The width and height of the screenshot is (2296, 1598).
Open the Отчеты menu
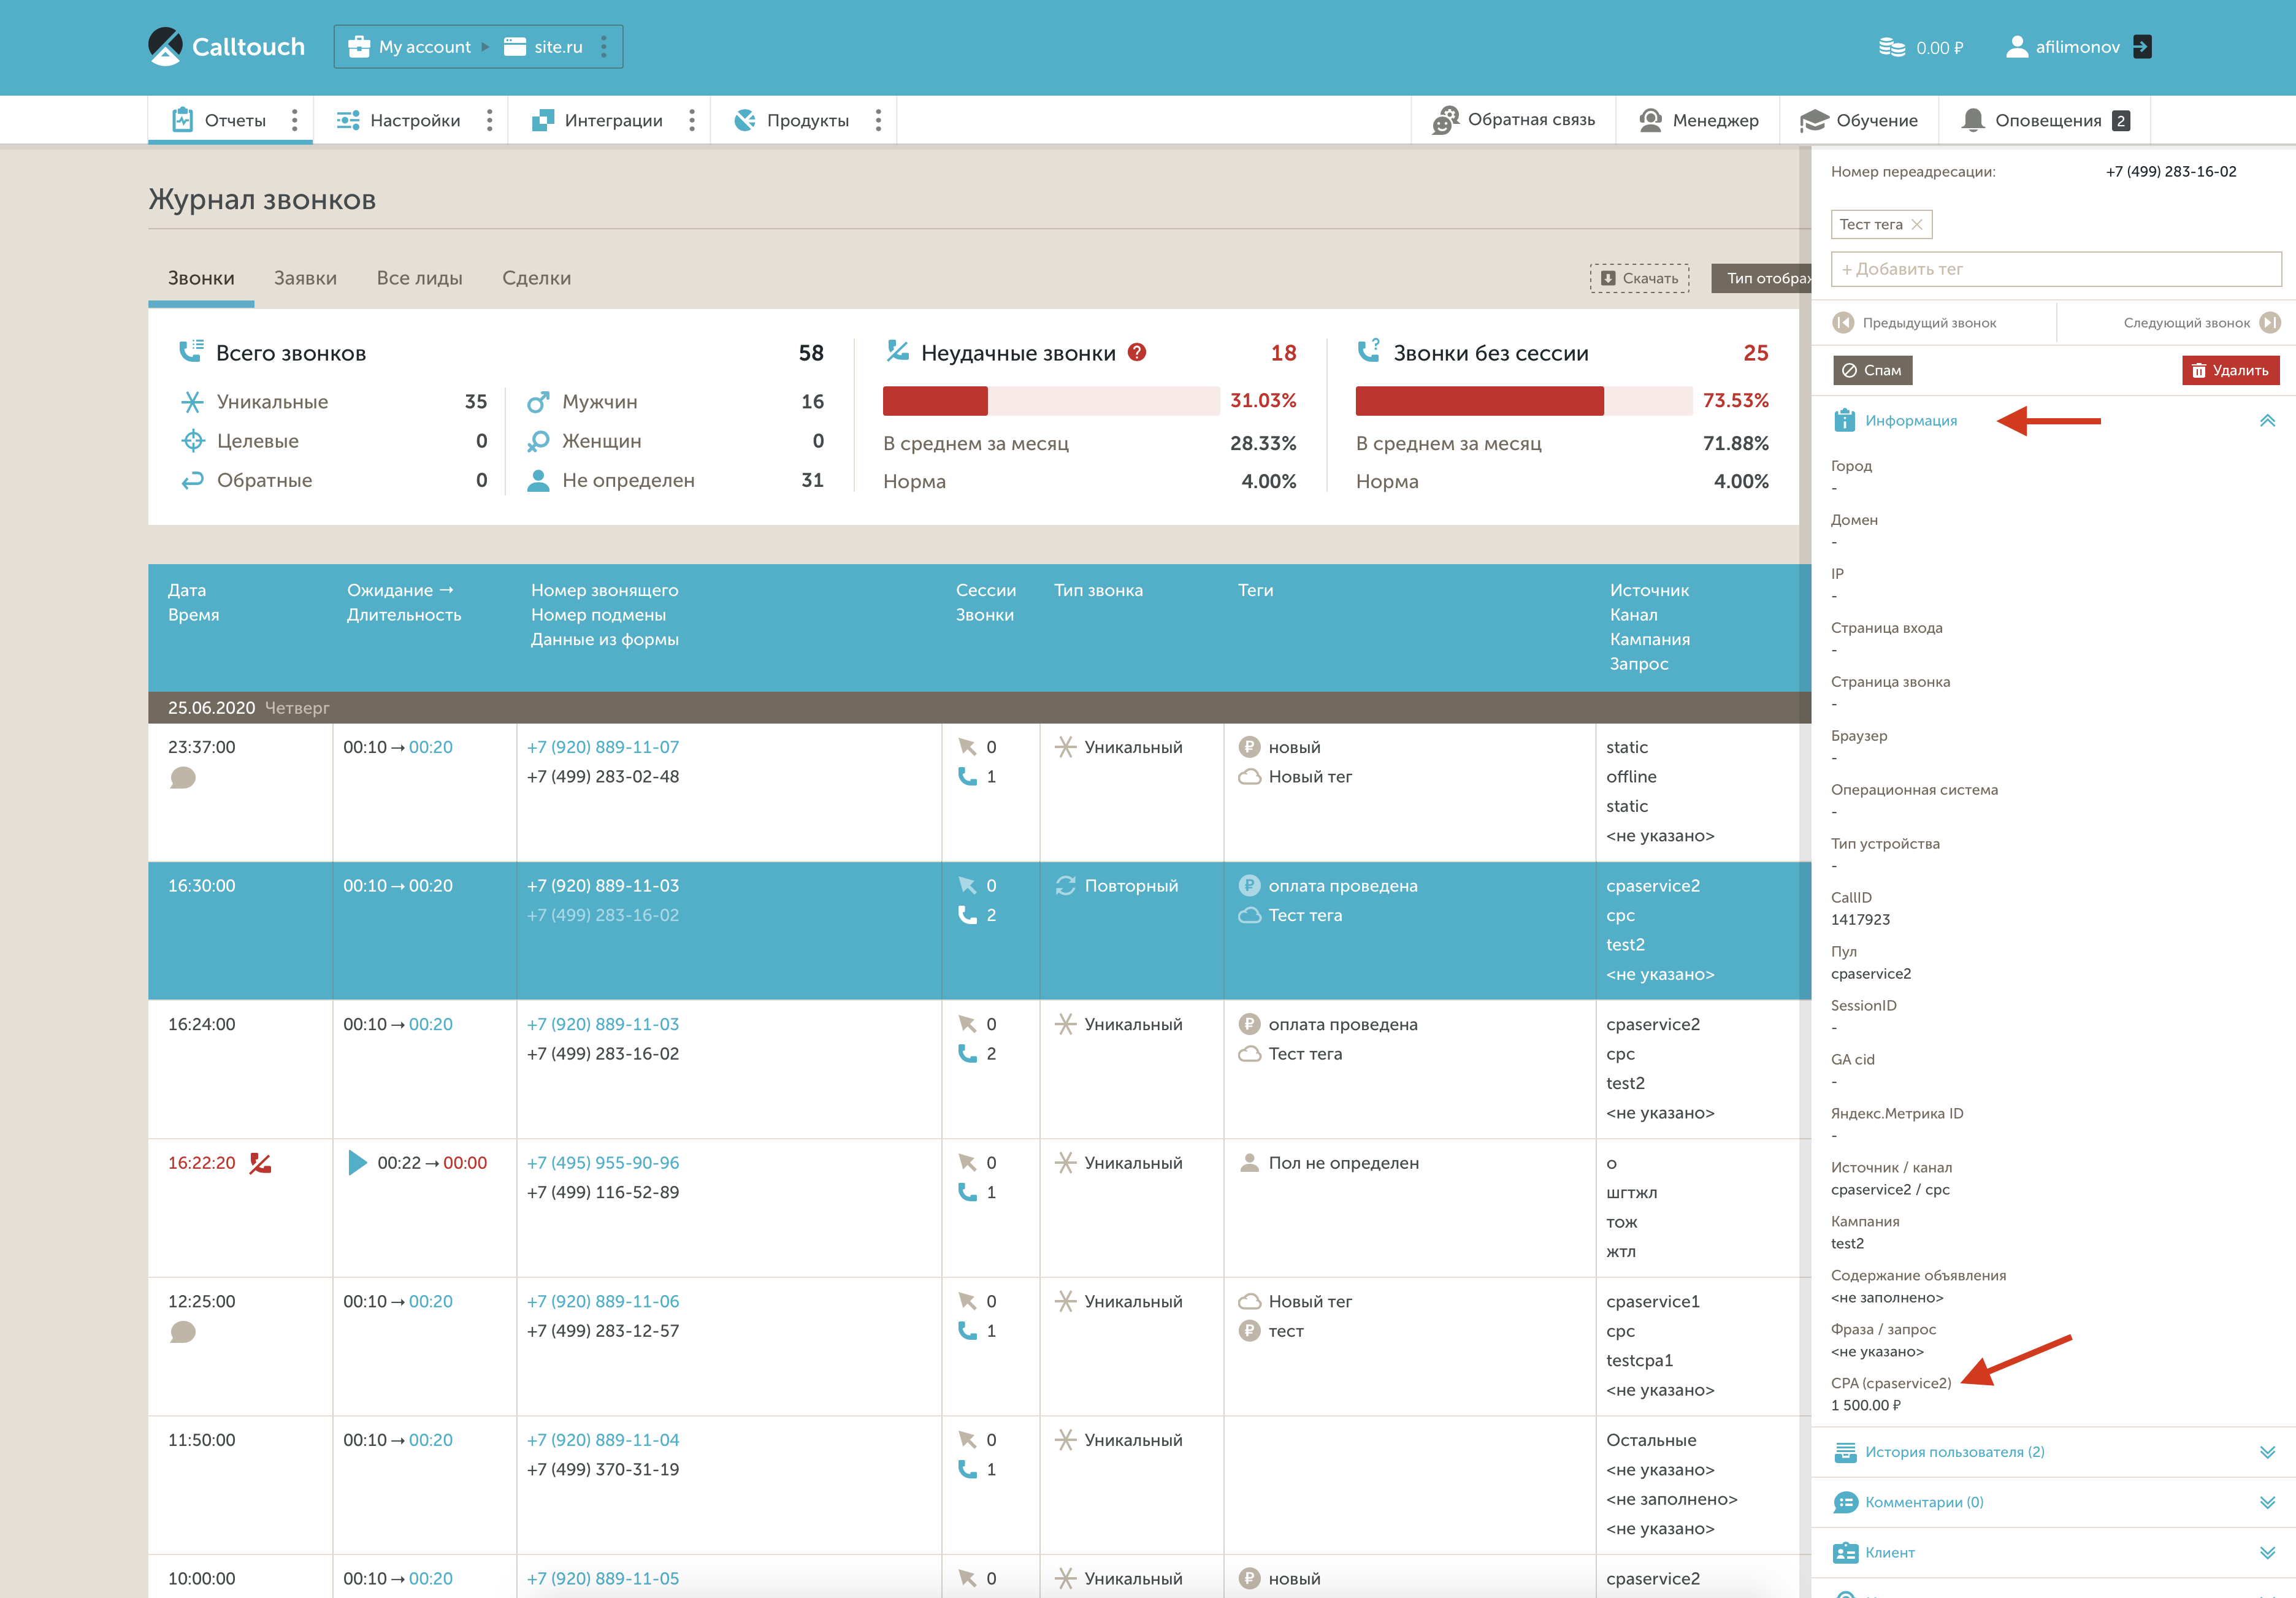tap(219, 120)
